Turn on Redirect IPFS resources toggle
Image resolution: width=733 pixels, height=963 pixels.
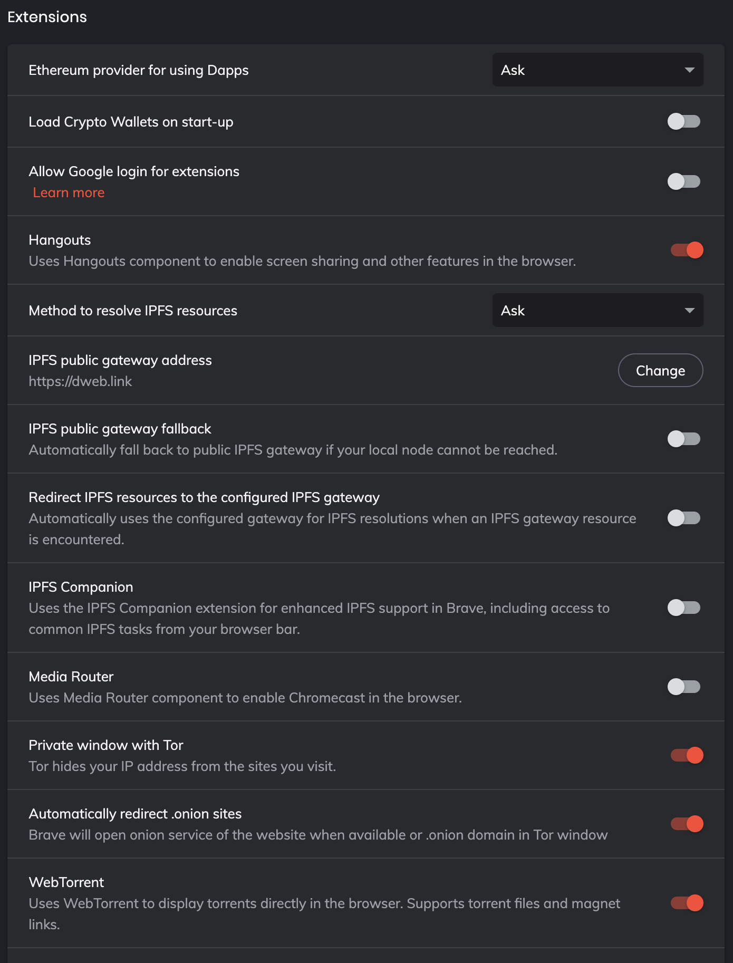684,518
